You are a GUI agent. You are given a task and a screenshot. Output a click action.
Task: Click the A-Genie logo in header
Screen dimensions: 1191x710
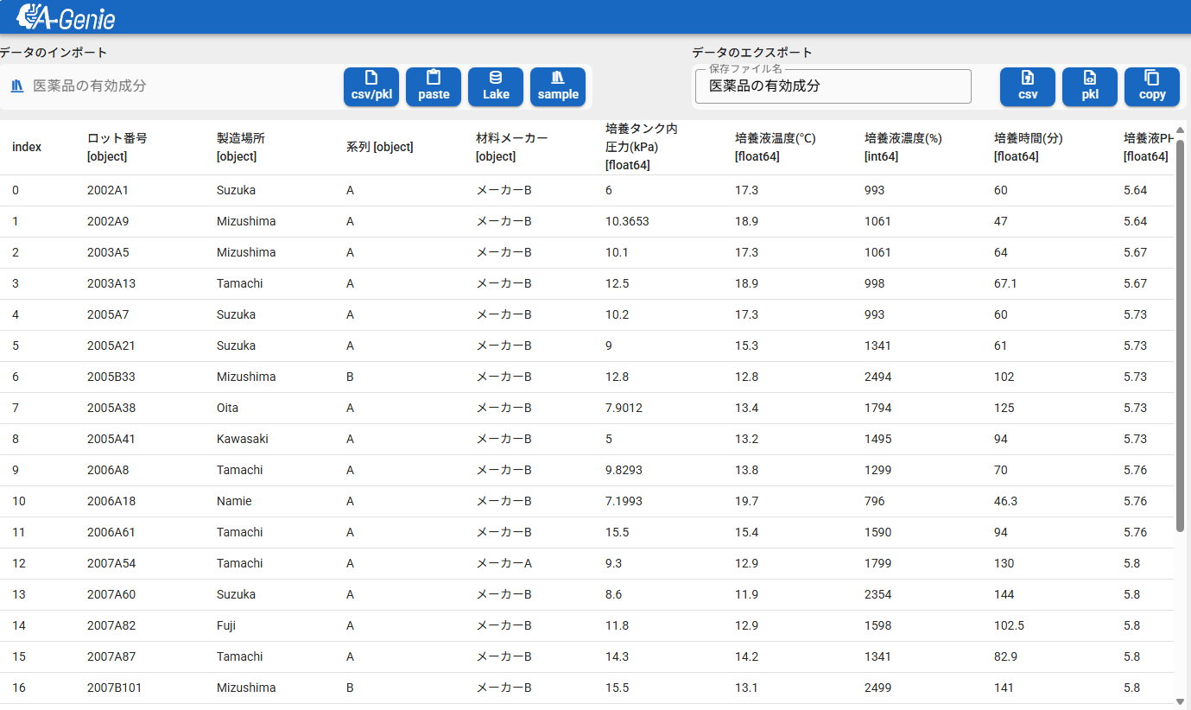click(66, 16)
